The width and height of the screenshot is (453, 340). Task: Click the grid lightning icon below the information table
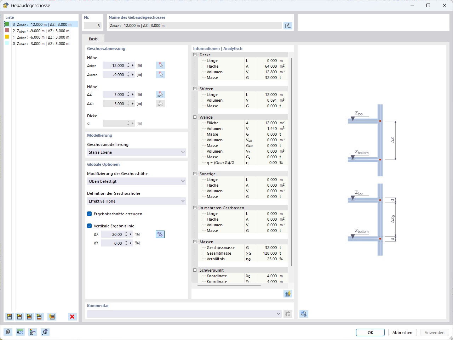288,294
